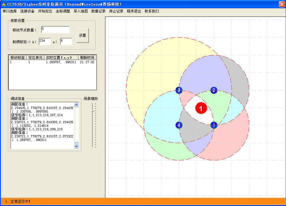Close the CC2530/Zigbee positioning window
This screenshot has width=286, height=206.
coord(282,4)
